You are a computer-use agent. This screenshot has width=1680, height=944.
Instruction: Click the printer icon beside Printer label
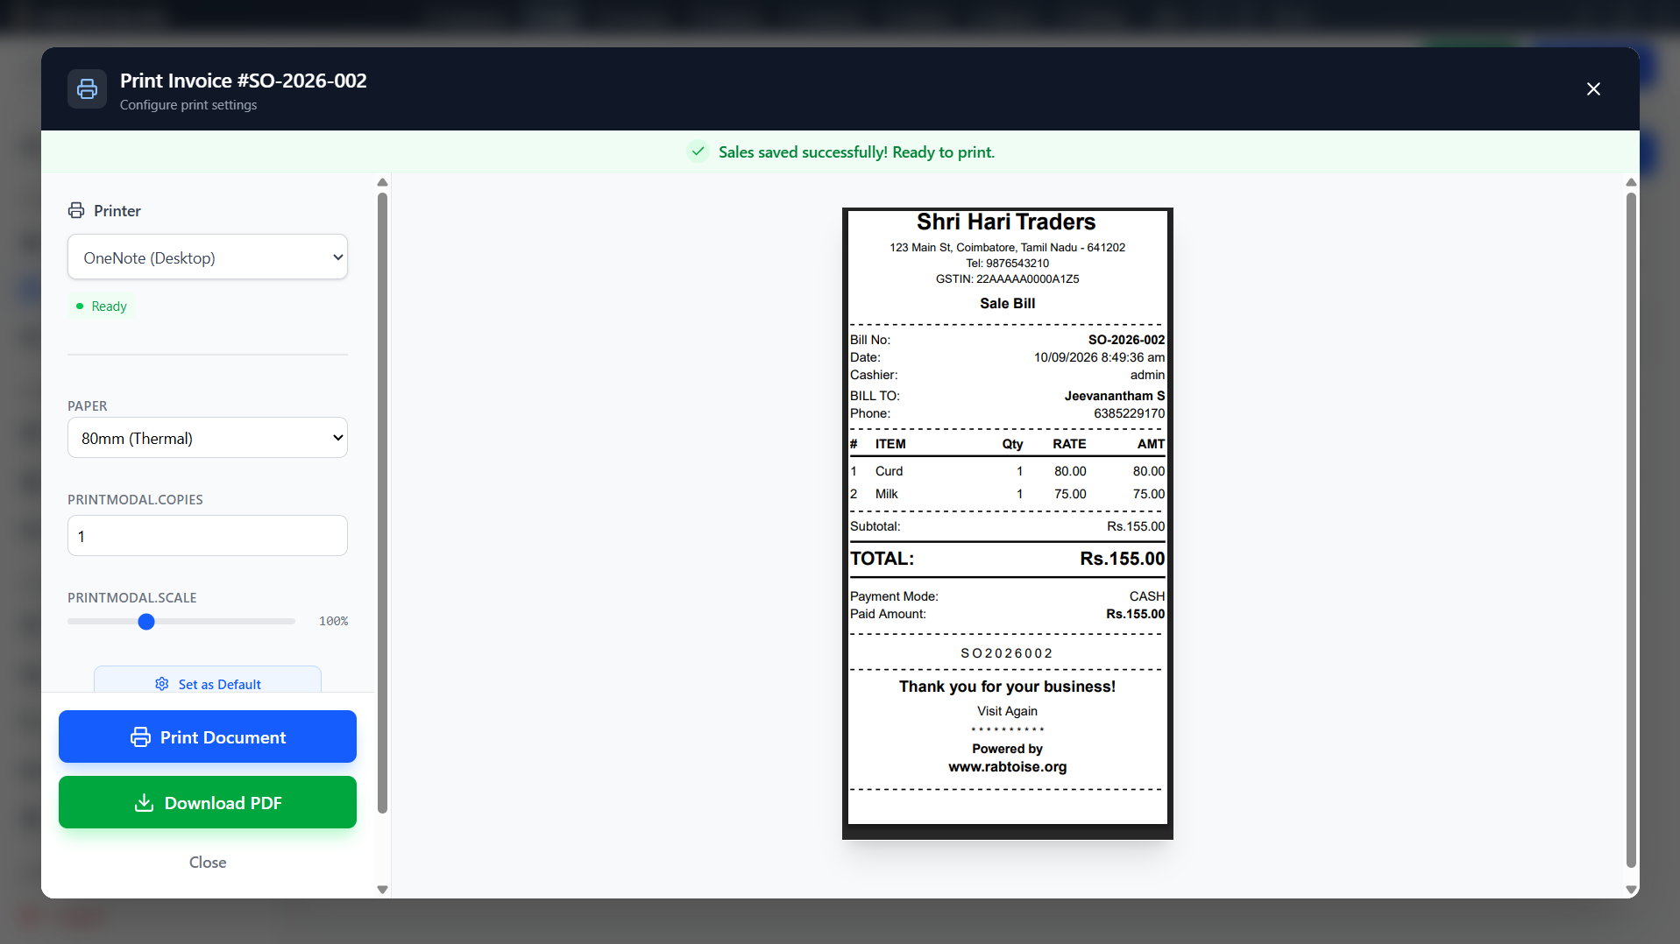pos(76,210)
